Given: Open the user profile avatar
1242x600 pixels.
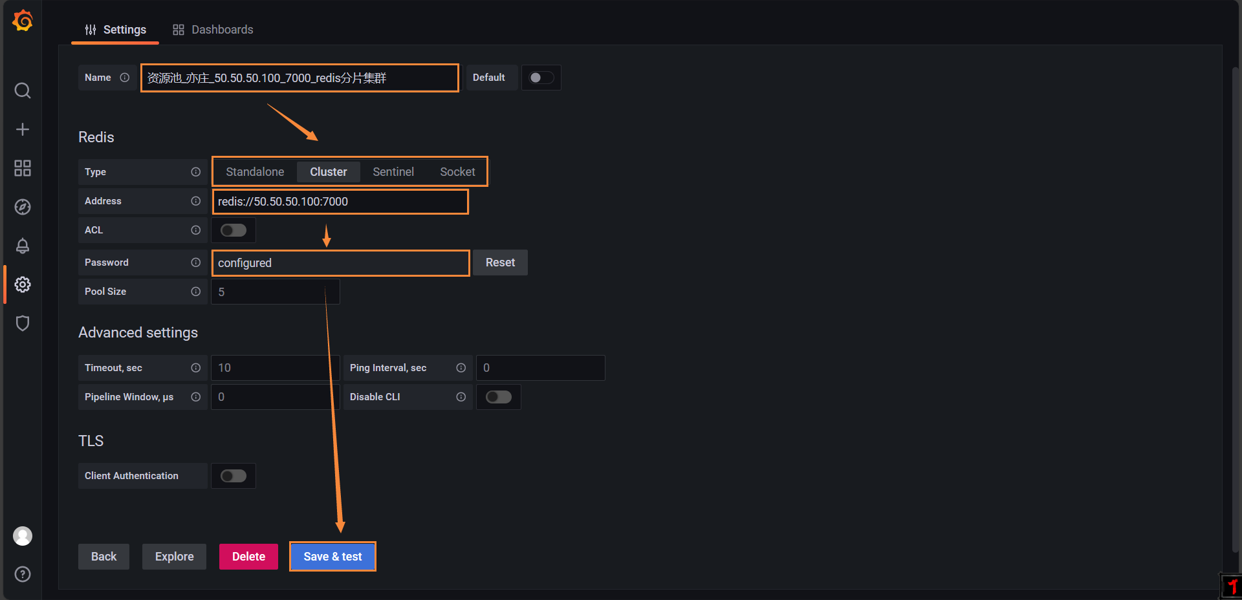Looking at the screenshot, I should pos(23,536).
